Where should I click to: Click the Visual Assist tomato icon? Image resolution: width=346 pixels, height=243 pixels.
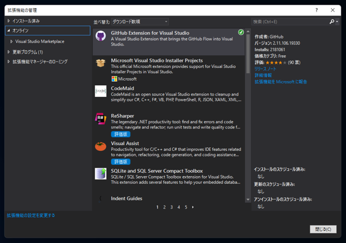tap(100, 146)
